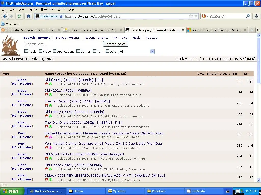Focus the Search here text field
Screen dimensions: 261x195
pos(63,44)
